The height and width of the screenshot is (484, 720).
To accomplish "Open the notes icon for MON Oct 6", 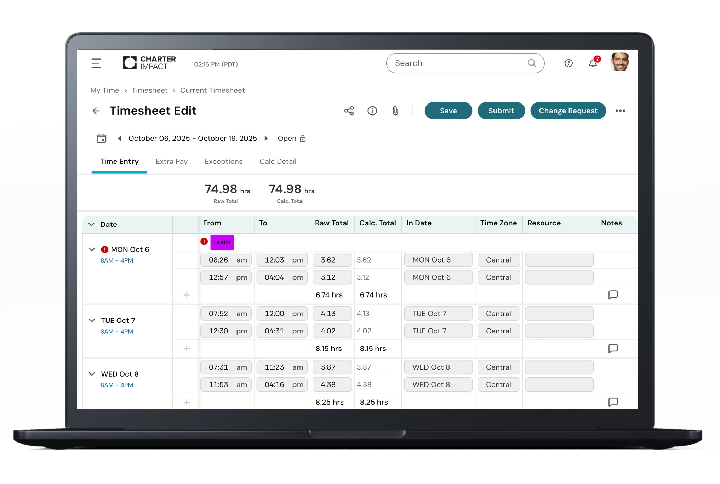I will click(x=613, y=295).
